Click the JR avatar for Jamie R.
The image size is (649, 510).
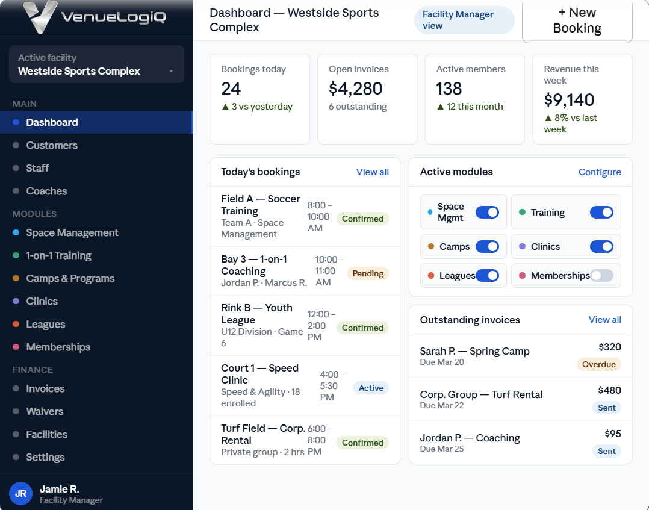coord(20,493)
